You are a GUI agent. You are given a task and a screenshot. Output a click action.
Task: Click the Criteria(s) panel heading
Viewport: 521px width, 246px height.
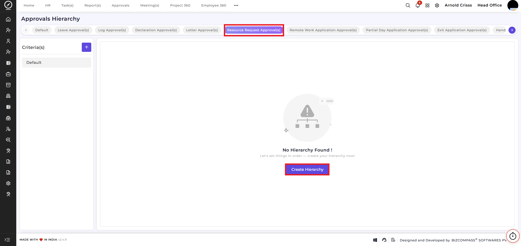[x=33, y=47]
